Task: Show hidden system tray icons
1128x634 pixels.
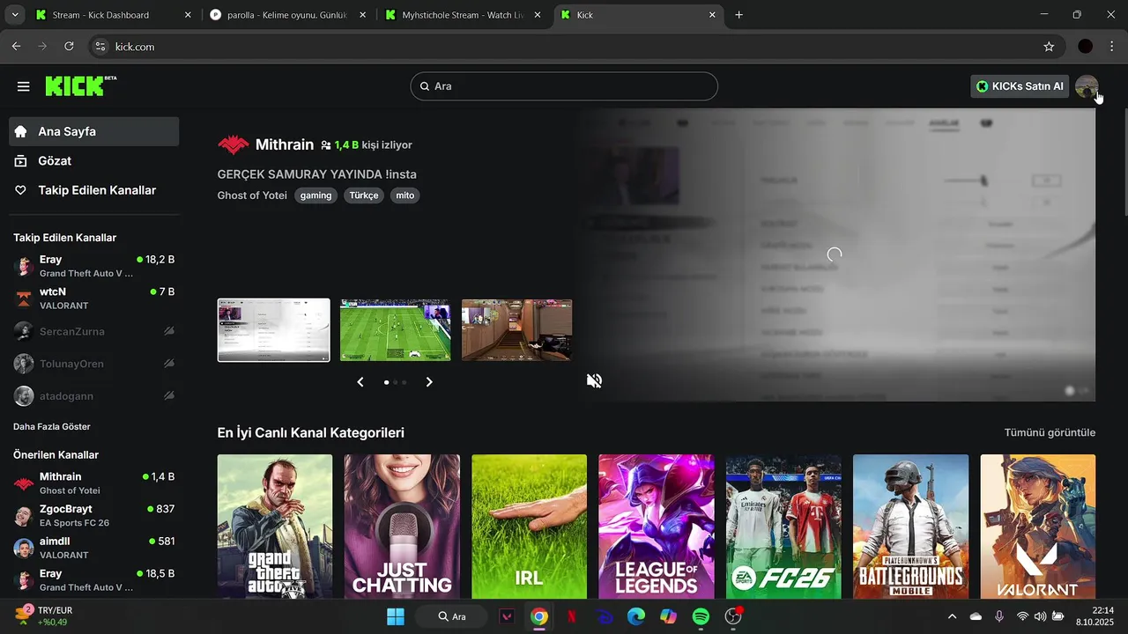Action: [x=952, y=616]
